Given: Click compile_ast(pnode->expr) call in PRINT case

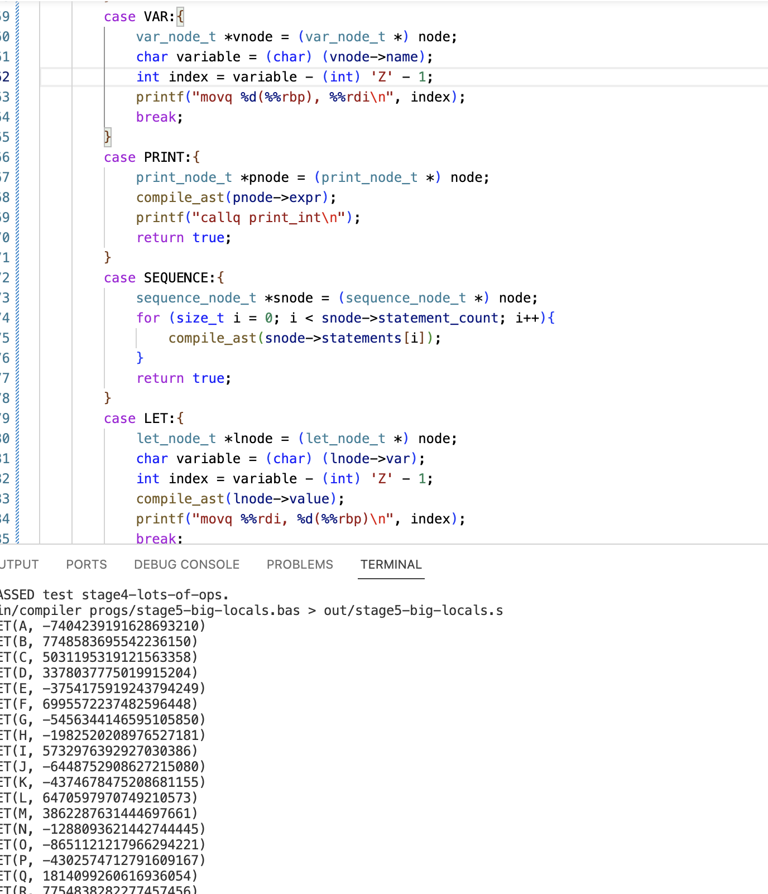Looking at the screenshot, I should point(236,198).
